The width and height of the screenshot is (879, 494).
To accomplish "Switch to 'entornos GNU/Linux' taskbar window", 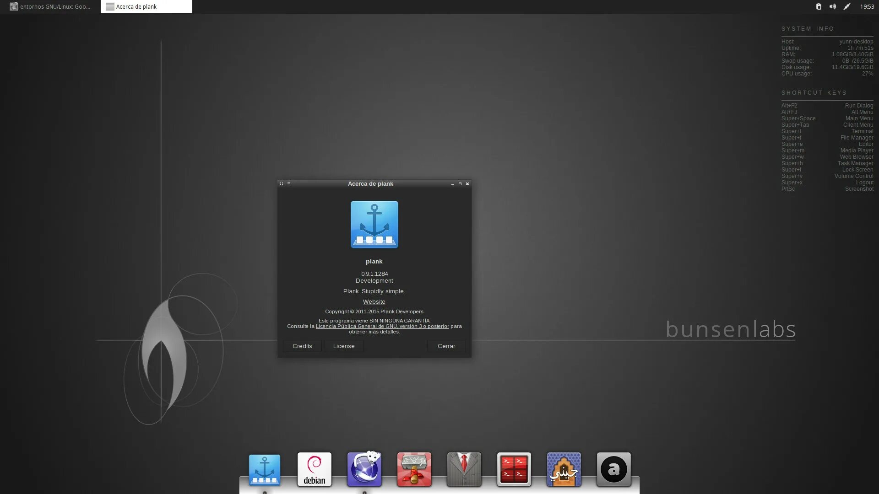I will click(x=50, y=6).
